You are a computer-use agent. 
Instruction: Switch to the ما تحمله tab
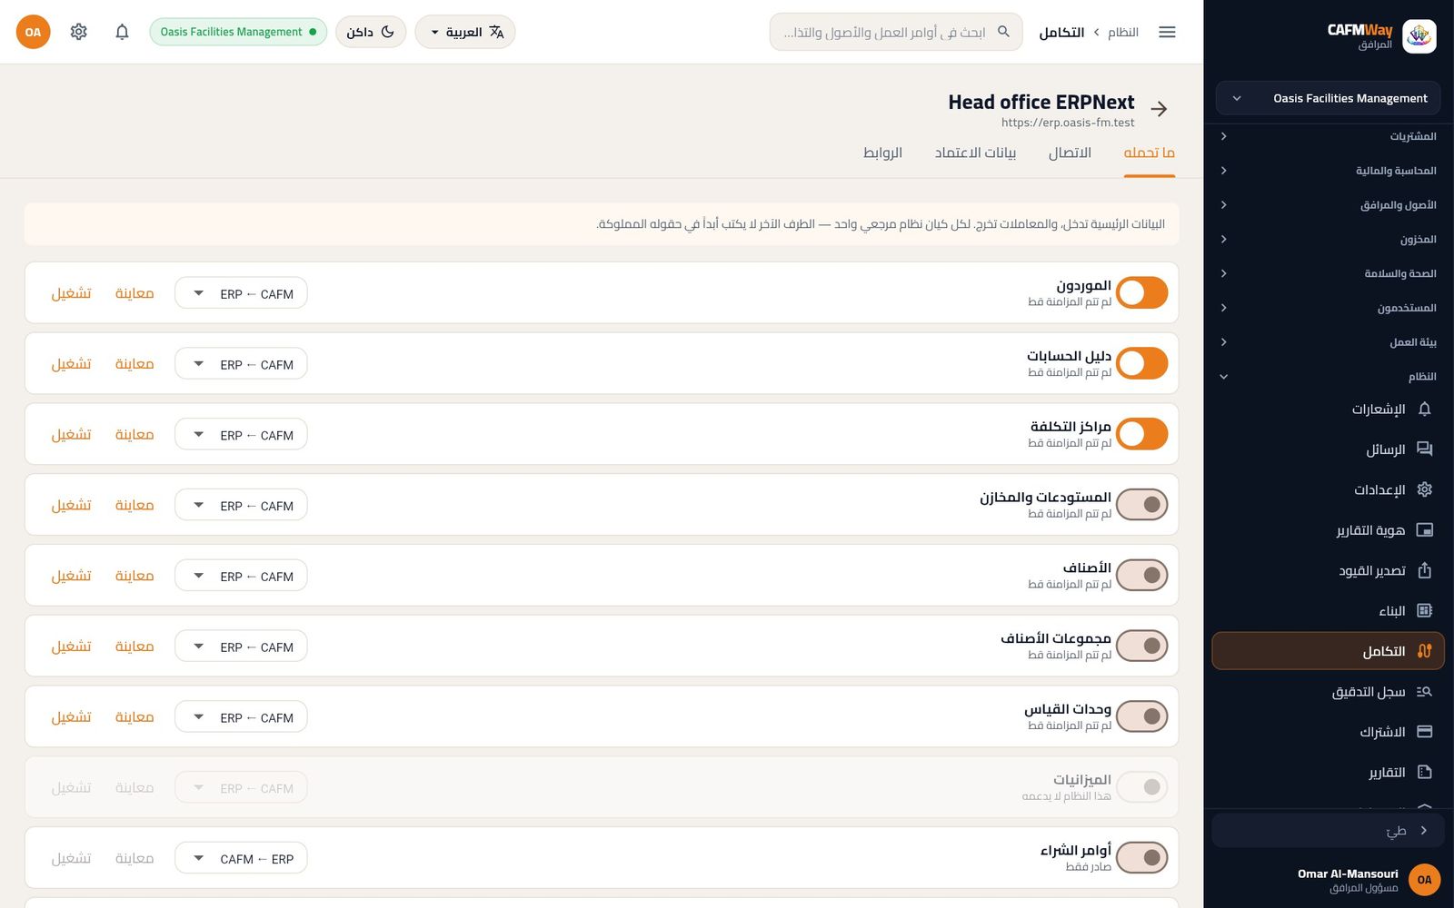pyautogui.click(x=1150, y=153)
